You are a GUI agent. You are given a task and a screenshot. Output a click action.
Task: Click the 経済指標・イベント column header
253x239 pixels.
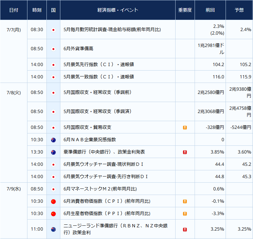[x=118, y=10]
